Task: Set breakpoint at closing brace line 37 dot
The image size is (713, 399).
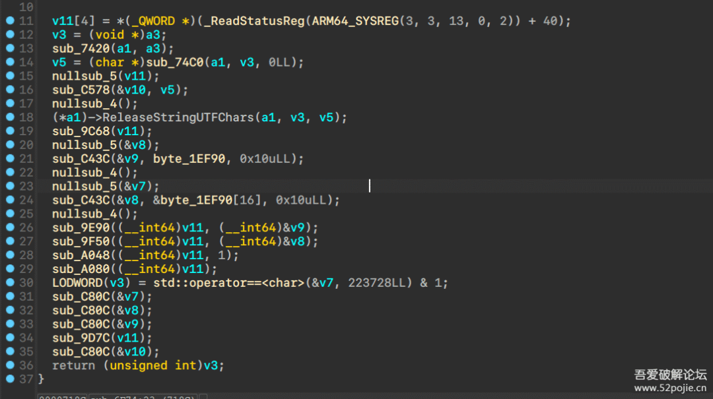Action: (10, 379)
